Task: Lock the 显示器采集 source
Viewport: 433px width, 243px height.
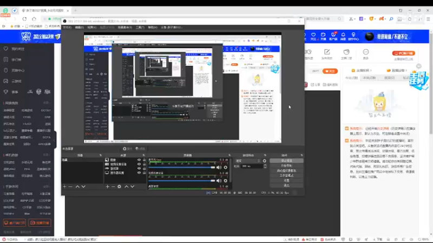Action: click(144, 173)
